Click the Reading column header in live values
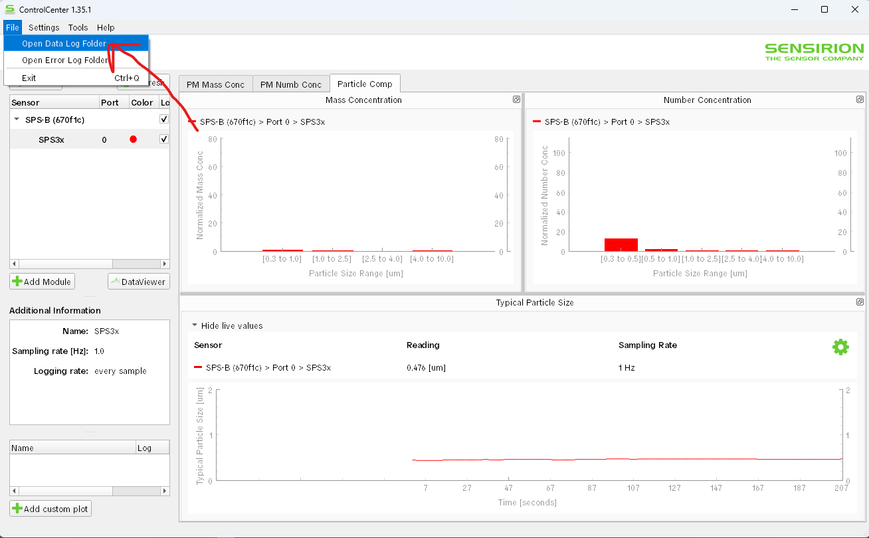 [x=423, y=345]
